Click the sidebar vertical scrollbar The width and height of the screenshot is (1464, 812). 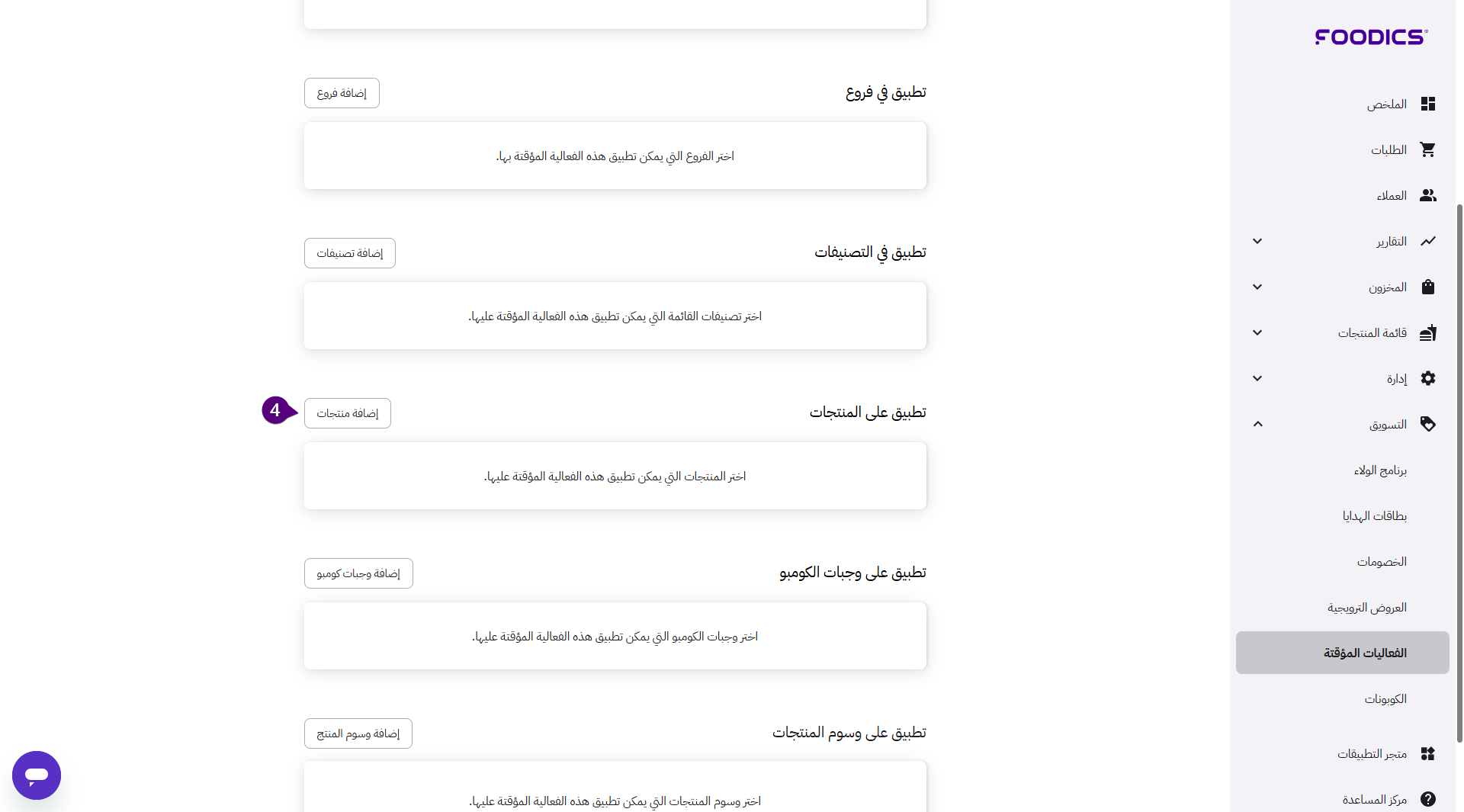pyautogui.click(x=1459, y=473)
